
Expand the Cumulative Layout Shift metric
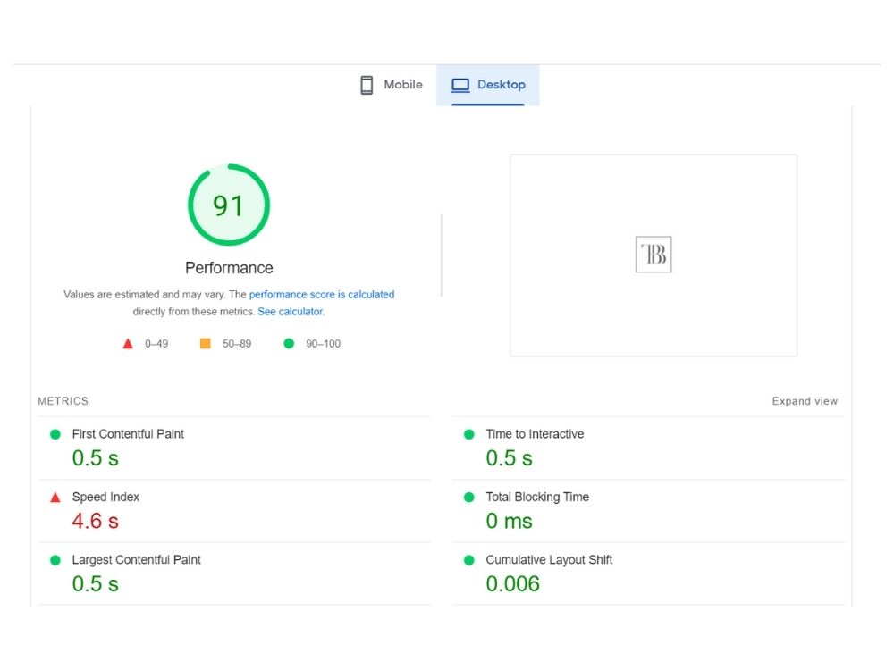click(648, 574)
